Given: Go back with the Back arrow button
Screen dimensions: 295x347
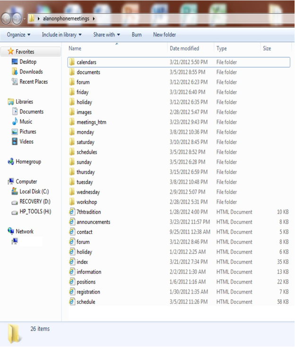Looking at the screenshot, I should [6, 18].
